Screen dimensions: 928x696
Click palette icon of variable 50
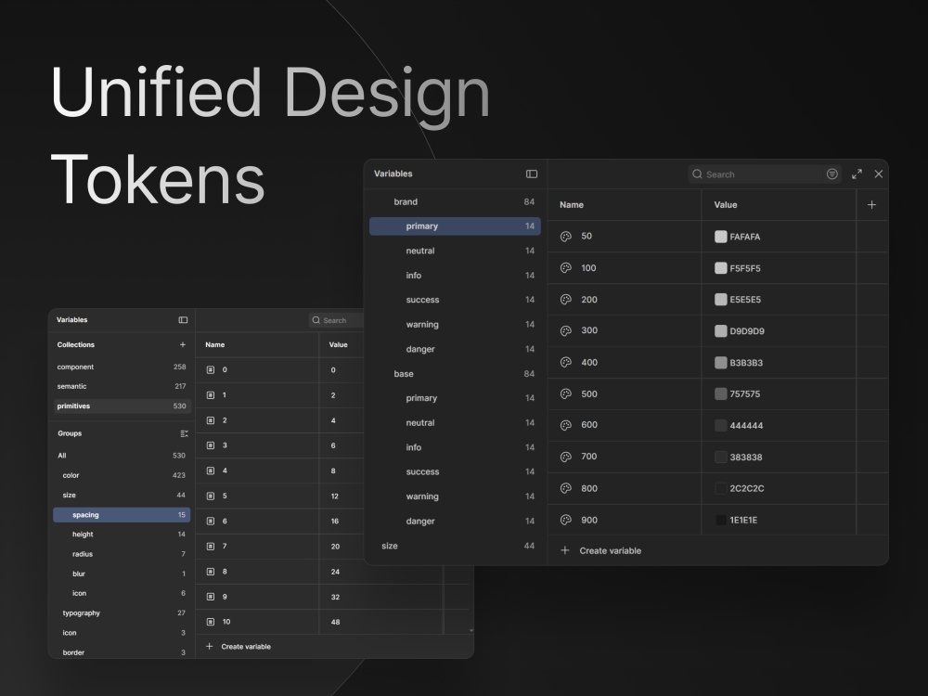[x=566, y=236]
